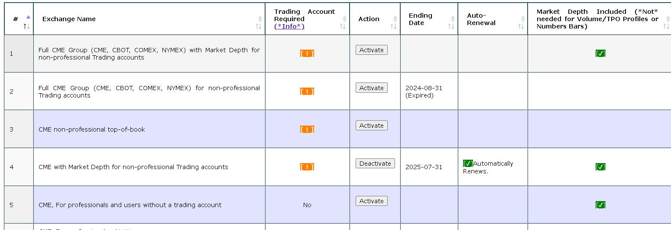This screenshot has height=230, width=671.
Task: Click green Market Depth checkmark in row 1
Action: coord(600,54)
